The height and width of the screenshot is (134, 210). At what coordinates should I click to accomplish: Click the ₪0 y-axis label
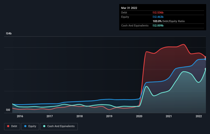pos(8,110)
